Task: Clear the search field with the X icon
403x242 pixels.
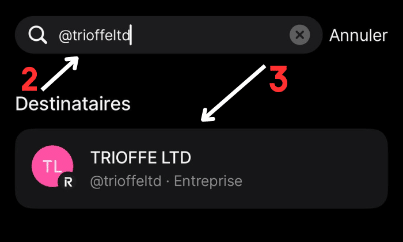Action: 299,35
